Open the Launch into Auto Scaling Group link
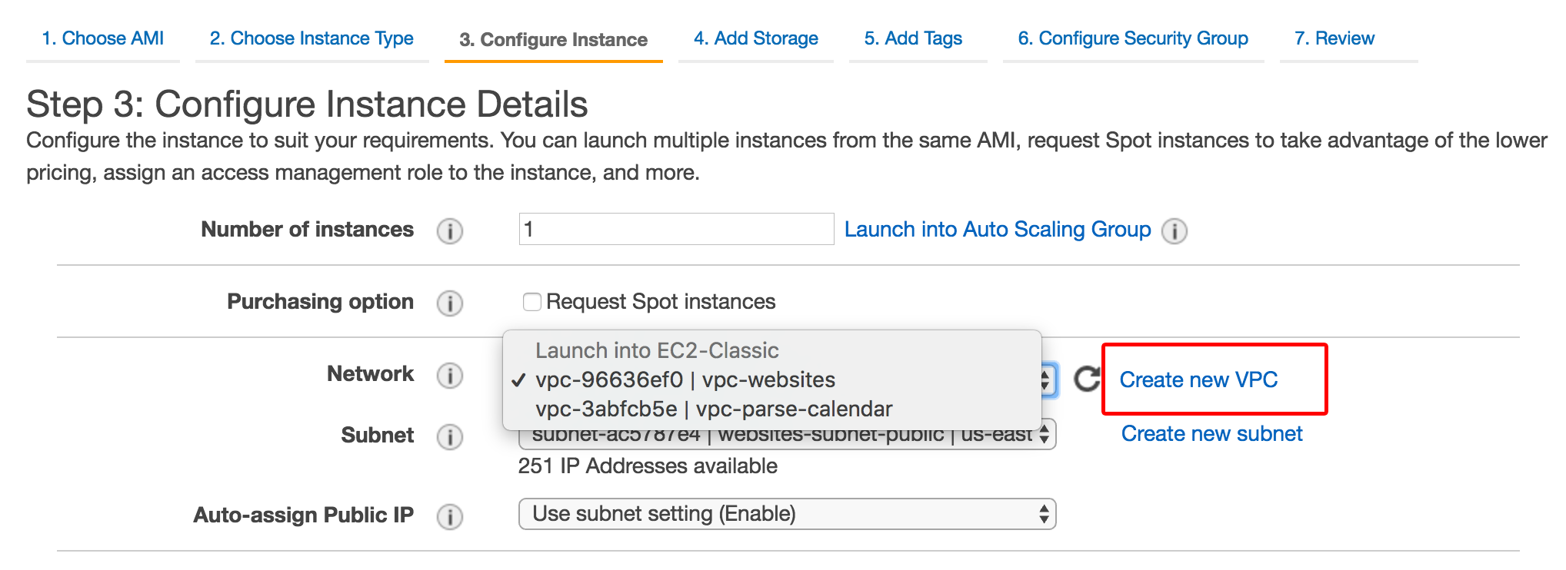Image resolution: width=1566 pixels, height=570 pixels. coord(998,230)
